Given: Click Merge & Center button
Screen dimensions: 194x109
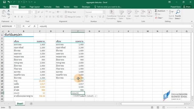Looking at the screenshot, I should (x=73, y=17).
